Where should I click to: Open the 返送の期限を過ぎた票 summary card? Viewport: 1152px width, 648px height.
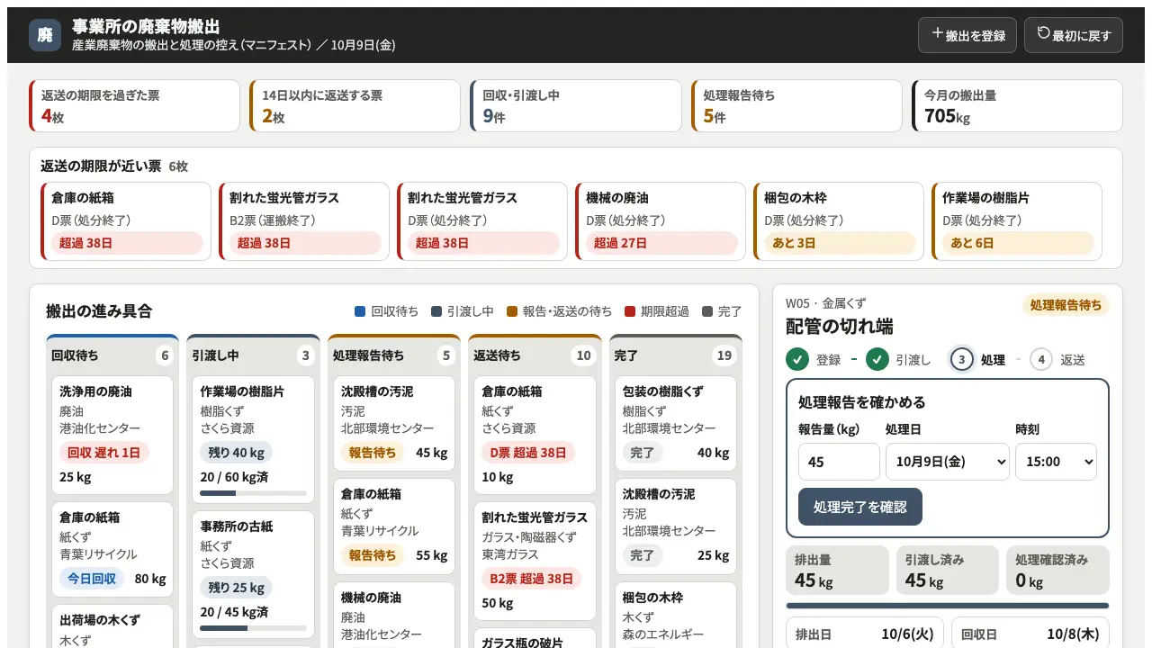(135, 106)
